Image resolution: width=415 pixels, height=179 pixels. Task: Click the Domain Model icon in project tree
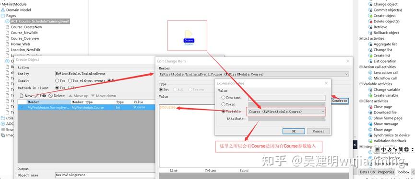3,10
